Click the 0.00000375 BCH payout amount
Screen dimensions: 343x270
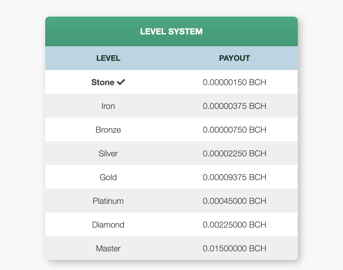[235, 106]
